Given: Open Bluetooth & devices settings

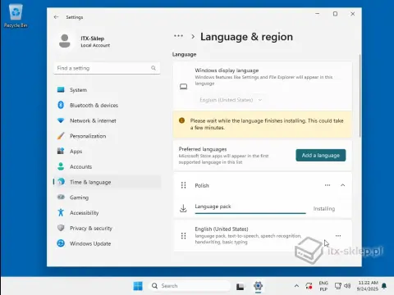Looking at the screenshot, I should click(x=107, y=105).
